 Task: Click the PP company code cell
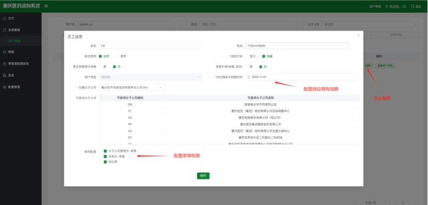click(x=130, y=124)
